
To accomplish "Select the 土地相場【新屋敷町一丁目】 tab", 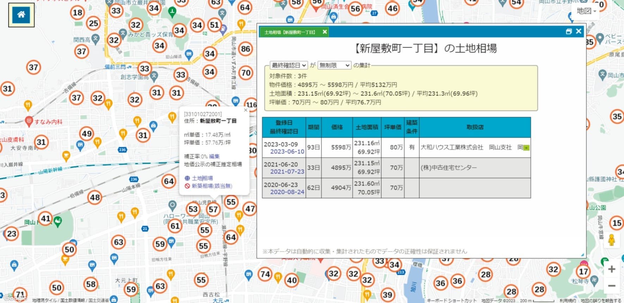I will pyautogui.click(x=290, y=32).
